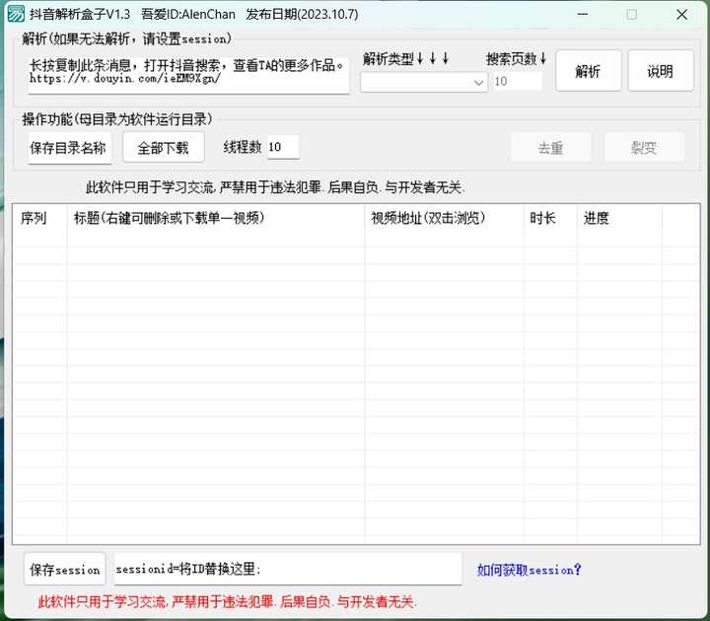
Task: Click the app icon in title bar
Action: (16, 14)
